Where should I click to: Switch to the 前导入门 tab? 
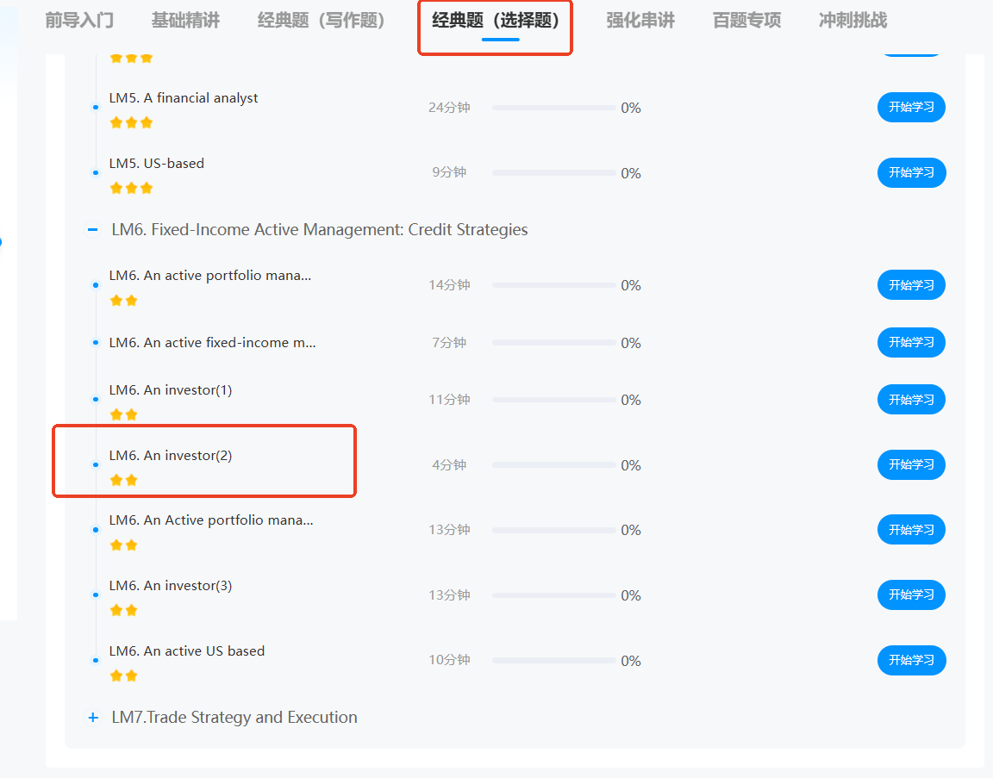pos(79,21)
